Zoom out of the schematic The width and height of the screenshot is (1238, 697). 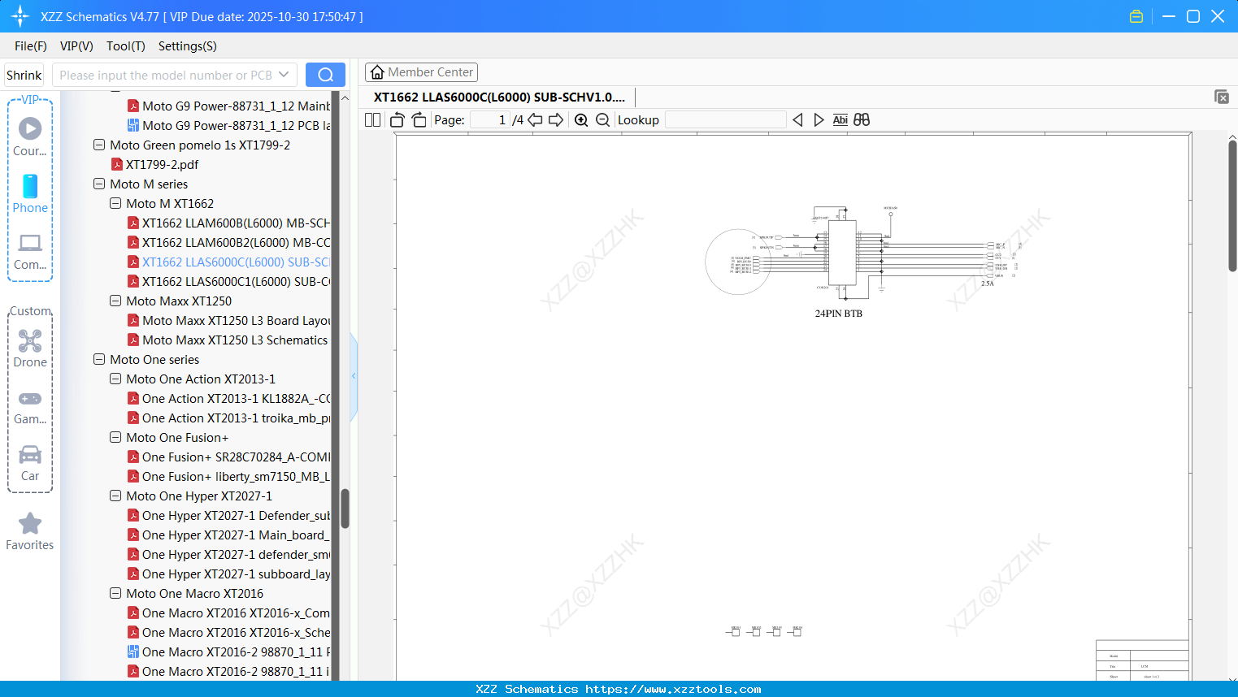click(602, 120)
